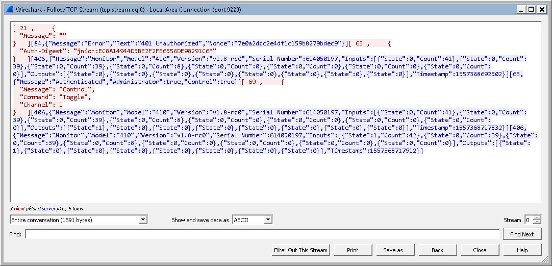Click the Find Next button

(x=522, y=234)
